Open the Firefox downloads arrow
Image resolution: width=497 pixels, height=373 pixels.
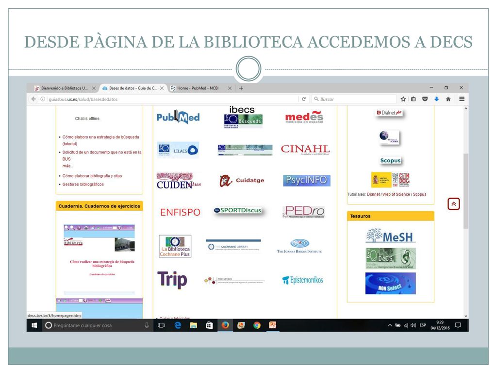click(x=436, y=99)
